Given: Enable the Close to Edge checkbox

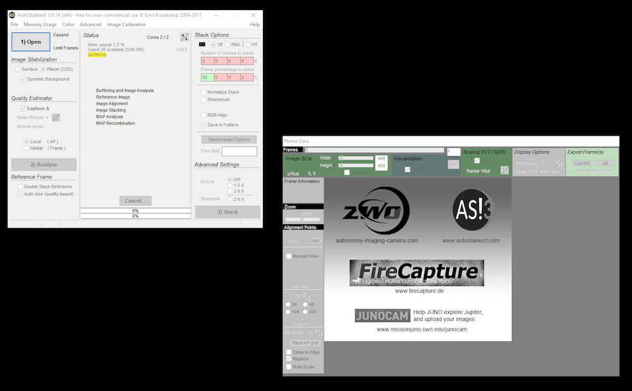Looking at the screenshot, I should coord(289,352).
